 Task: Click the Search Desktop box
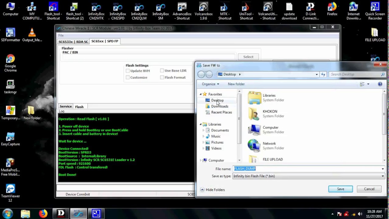358,74
